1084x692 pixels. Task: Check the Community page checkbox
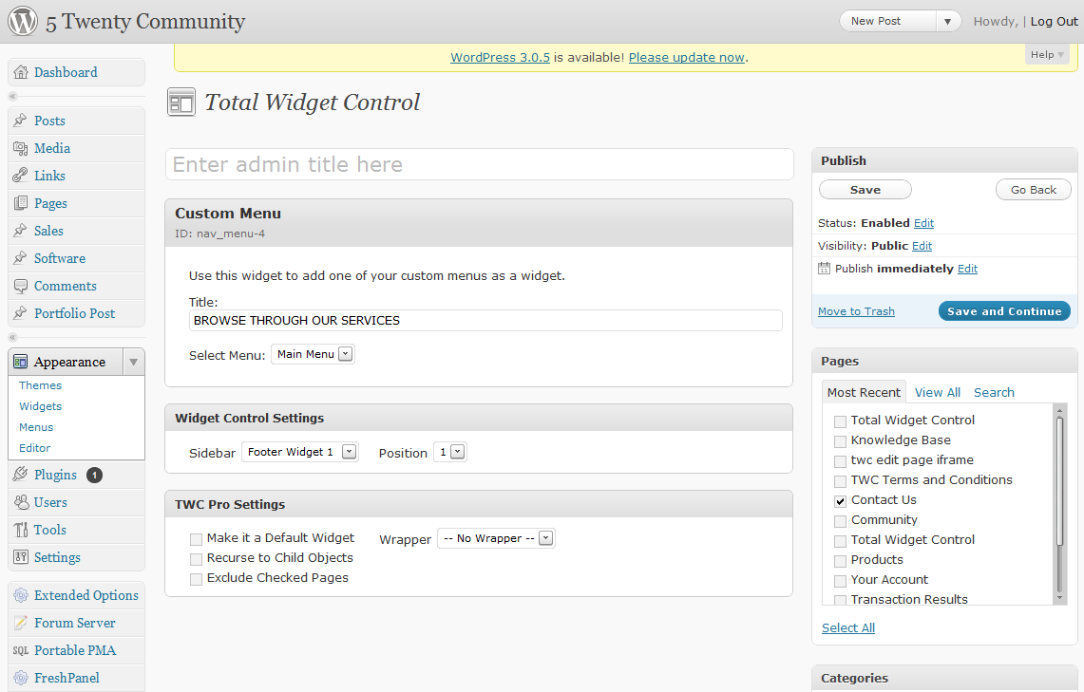click(x=840, y=521)
